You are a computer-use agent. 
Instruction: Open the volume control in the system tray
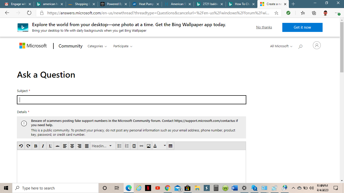(x=311, y=188)
